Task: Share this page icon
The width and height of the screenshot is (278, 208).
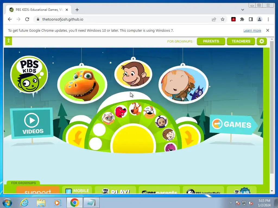Action: tap(214, 19)
